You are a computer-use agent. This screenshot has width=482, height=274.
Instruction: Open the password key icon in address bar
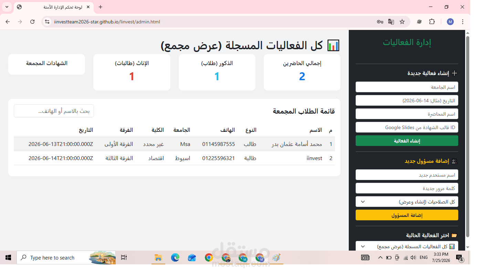coord(380,22)
